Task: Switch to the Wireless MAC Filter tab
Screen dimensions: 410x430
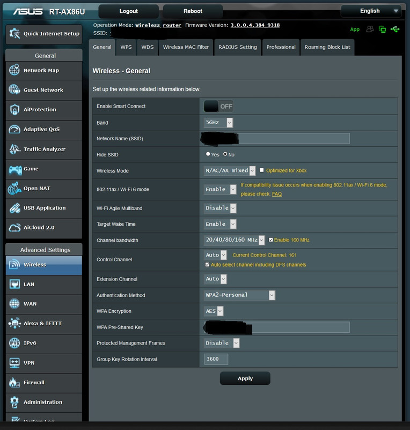Action: pos(186,47)
